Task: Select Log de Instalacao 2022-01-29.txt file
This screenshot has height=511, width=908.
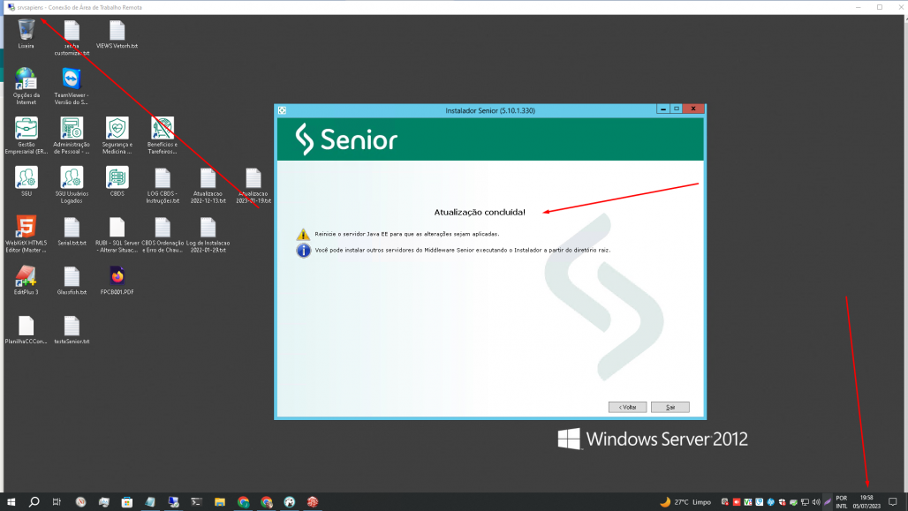Action: (208, 235)
